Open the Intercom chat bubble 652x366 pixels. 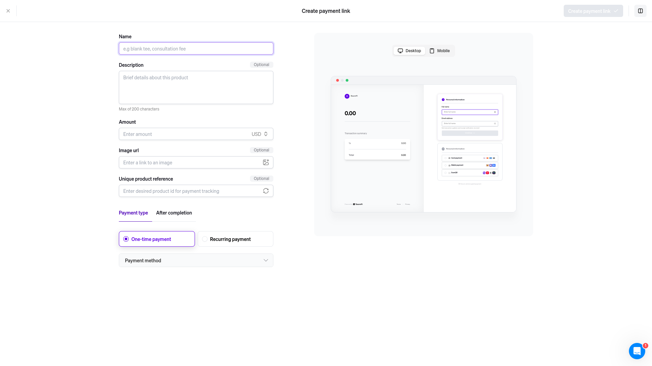[x=637, y=351]
